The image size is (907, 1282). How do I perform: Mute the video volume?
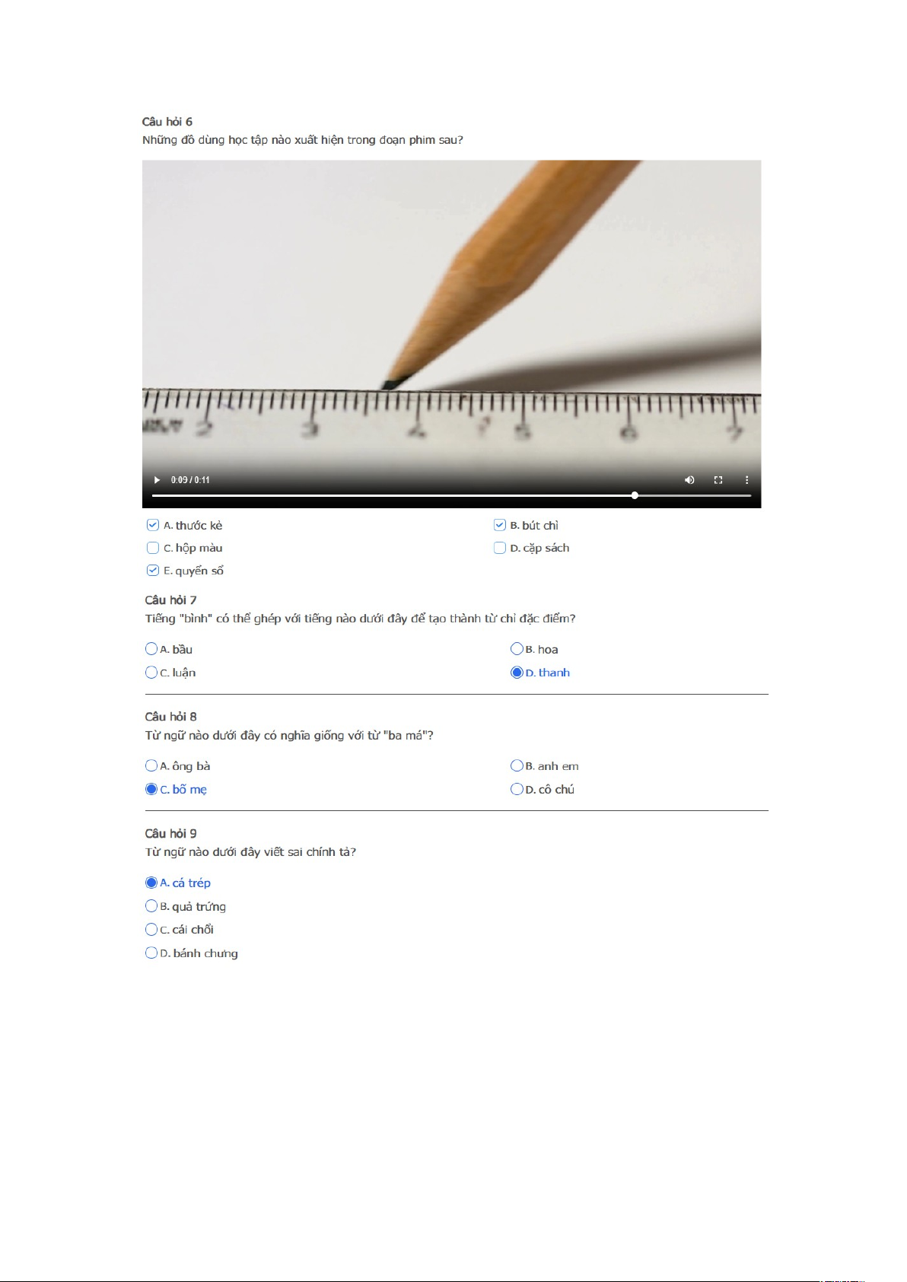click(689, 480)
